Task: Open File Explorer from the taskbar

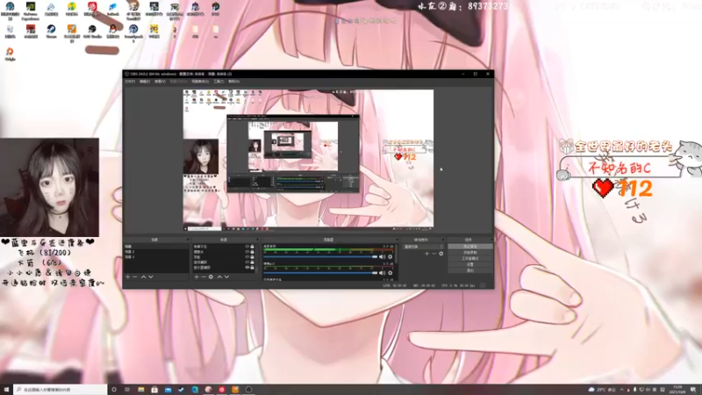Action: tap(141, 390)
